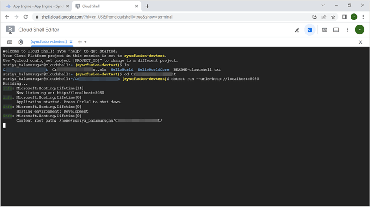
Task: Click 'Application started' output line
Action: point(69,102)
